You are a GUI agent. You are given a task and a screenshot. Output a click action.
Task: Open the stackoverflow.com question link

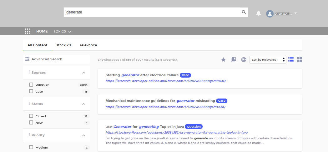pos(176,132)
